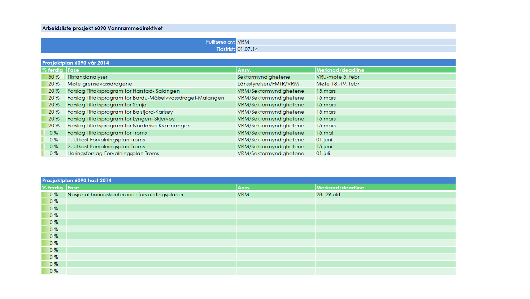Image resolution: width=530 pixels, height=299 pixels.
Task: Select 'Fase' column header in vår 2014 table
Action: 151,70
